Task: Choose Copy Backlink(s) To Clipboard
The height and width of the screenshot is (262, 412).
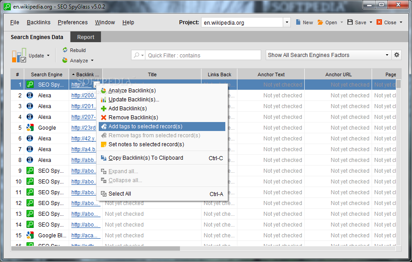Action: (162, 158)
